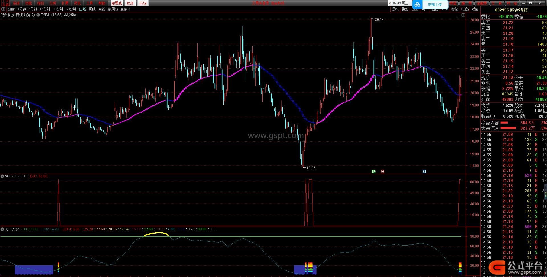Select the 15分钟 chart period

[45, 9]
